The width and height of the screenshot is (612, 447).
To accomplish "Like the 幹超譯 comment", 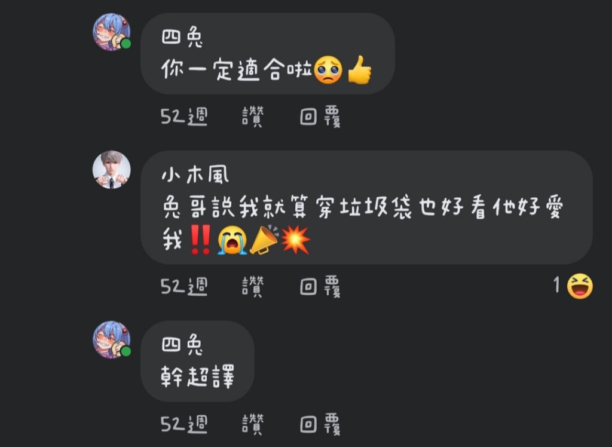I will pyautogui.click(x=253, y=424).
